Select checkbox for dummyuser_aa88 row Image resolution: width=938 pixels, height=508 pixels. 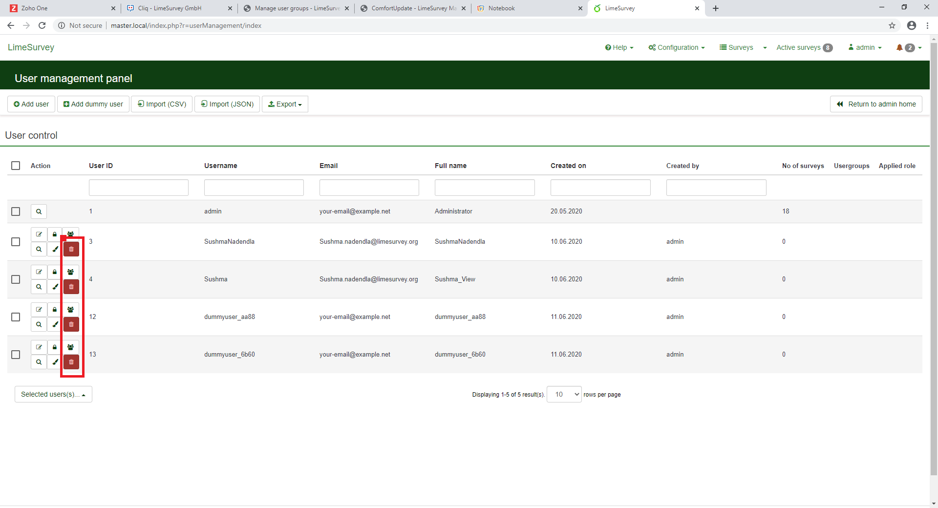click(16, 317)
